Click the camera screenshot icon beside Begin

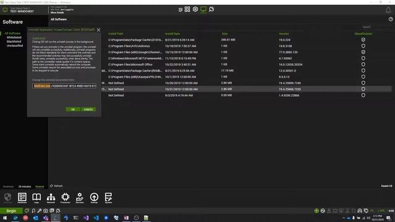pyautogui.click(x=46, y=211)
